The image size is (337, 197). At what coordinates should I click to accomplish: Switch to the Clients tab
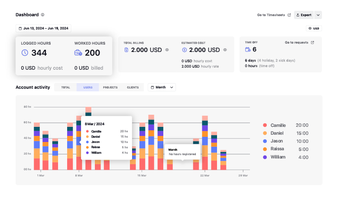point(133,87)
